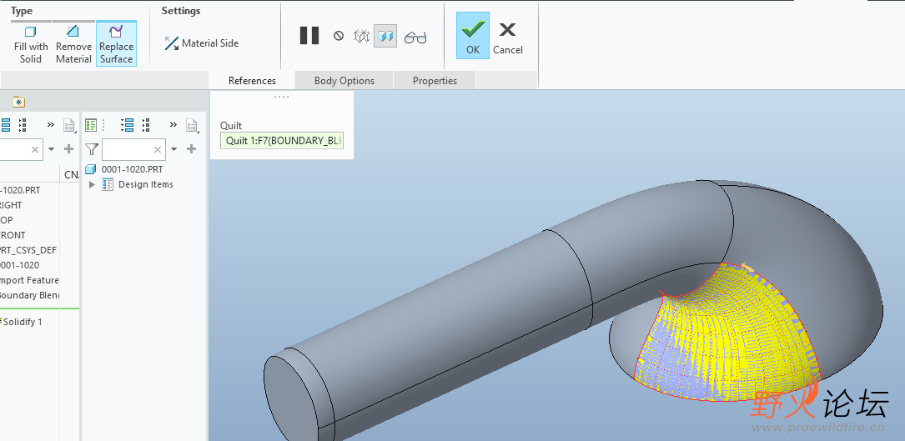905x441 pixels.
Task: Click the Design Items list icon
Action: [108, 184]
